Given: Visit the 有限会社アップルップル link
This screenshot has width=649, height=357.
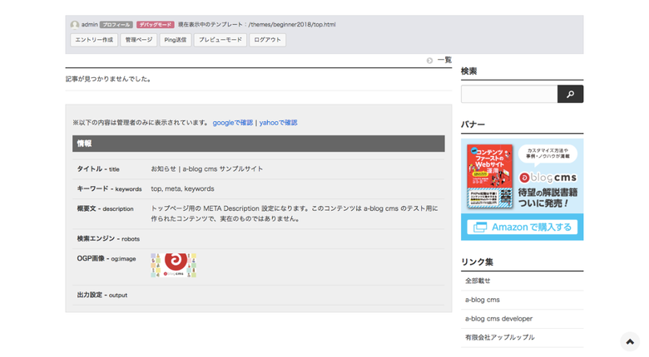Looking at the screenshot, I should click(x=499, y=338).
